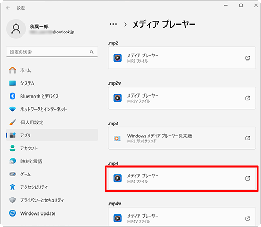
Task: Change default app for .mp4
Action: tap(182, 178)
